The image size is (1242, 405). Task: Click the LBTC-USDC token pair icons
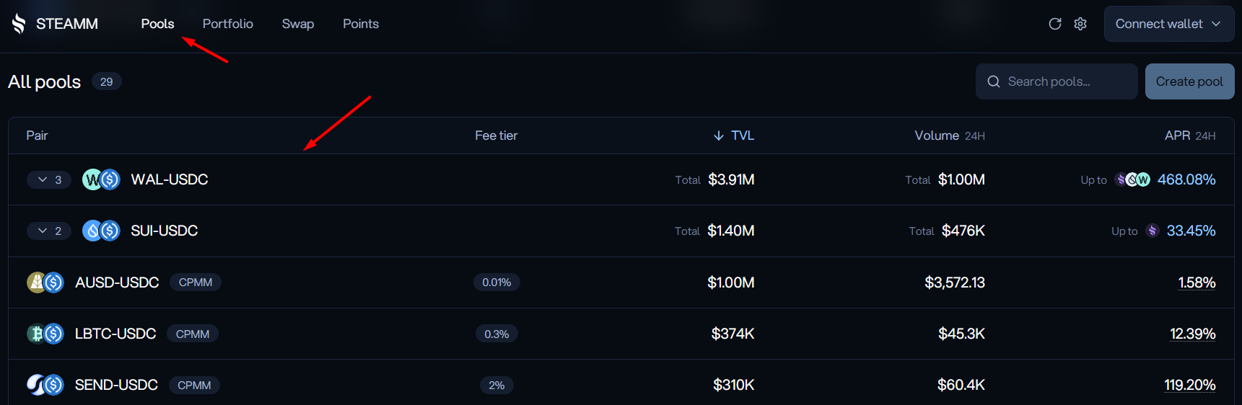click(45, 334)
